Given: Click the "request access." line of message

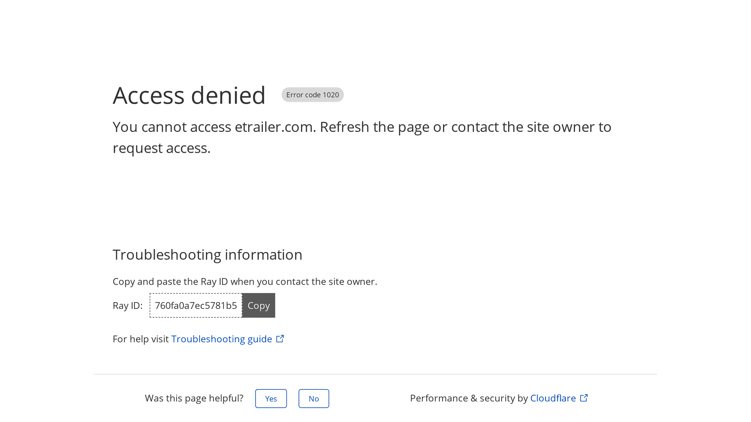Looking at the screenshot, I should (x=161, y=148).
